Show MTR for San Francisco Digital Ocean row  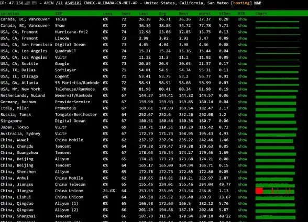(243, 45)
